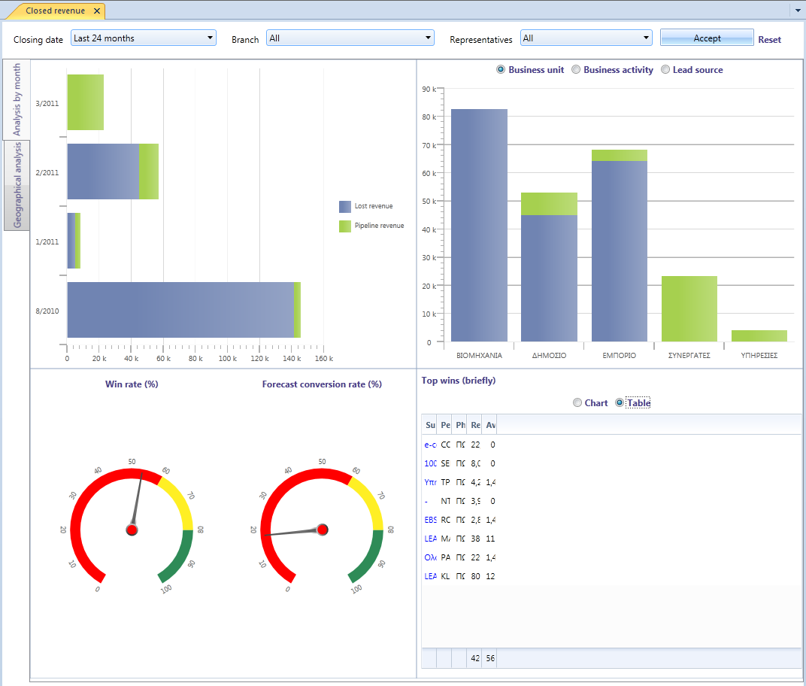
Task: Click the 8/2010 lost revenue bar
Action: [180, 310]
